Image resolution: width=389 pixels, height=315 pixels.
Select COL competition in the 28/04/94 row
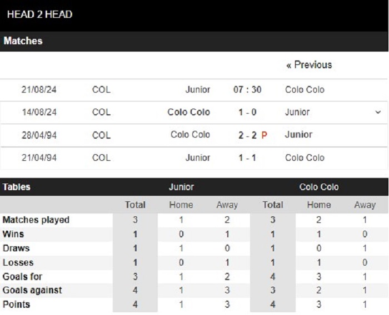click(x=101, y=135)
